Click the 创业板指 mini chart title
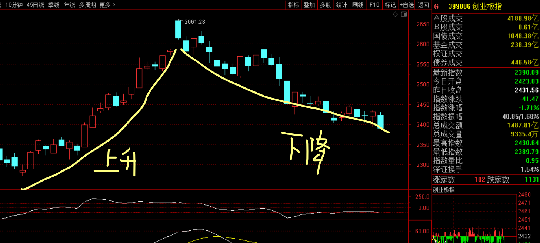The height and width of the screenshot is (243, 540). click(x=443, y=190)
